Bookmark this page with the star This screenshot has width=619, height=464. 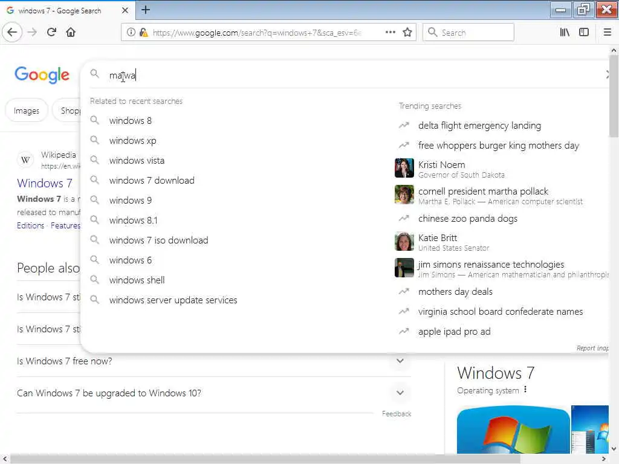[407, 32]
